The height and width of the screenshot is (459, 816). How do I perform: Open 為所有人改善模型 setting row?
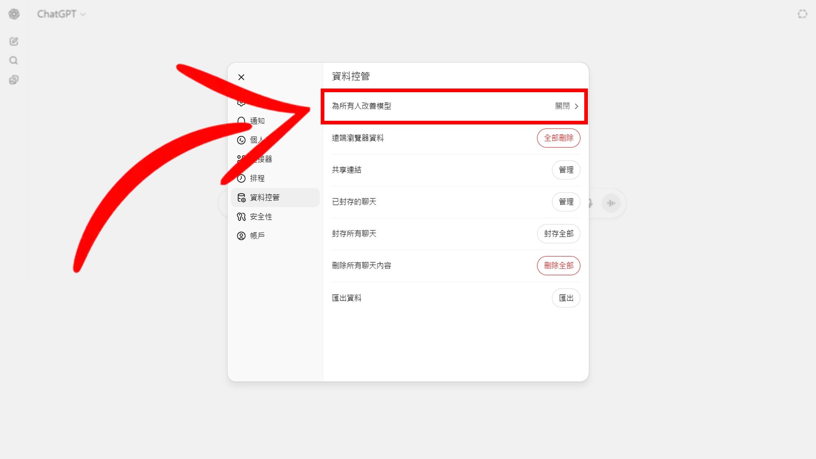[455, 106]
